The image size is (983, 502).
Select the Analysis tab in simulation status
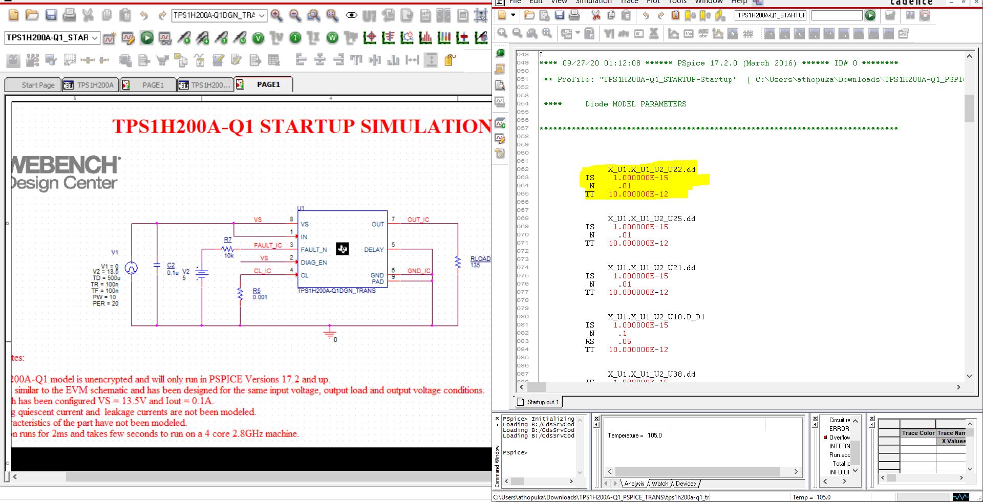point(634,484)
